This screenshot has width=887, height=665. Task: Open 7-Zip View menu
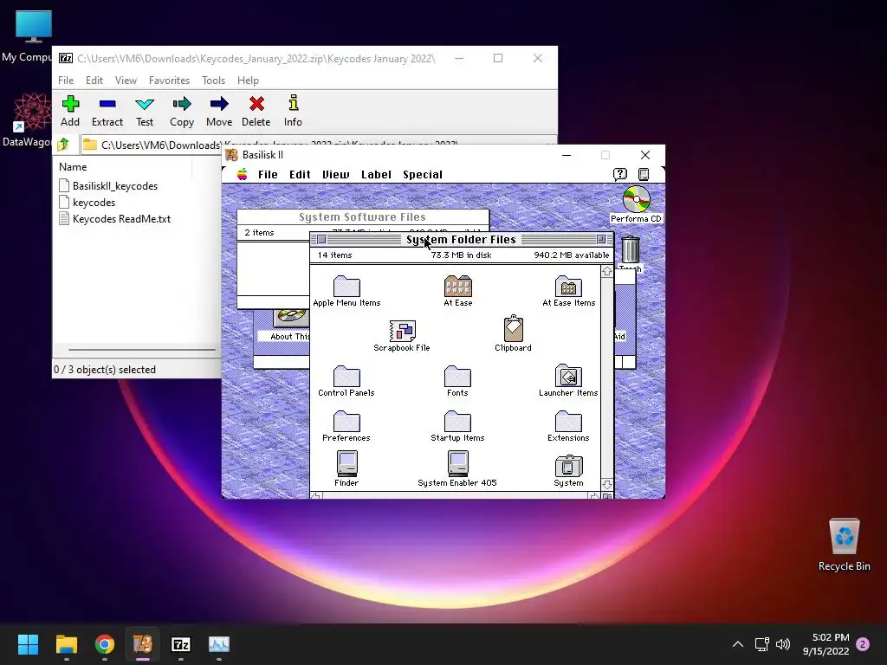126,81
